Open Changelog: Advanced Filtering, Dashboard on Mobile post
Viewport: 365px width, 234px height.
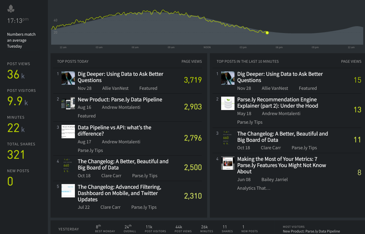tap(119, 193)
